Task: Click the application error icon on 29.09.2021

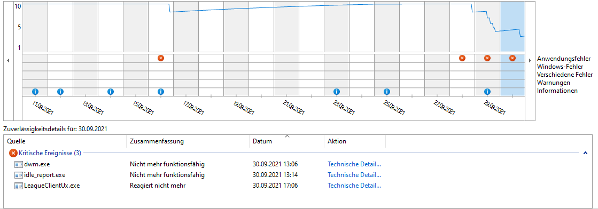Action: pyautogui.click(x=487, y=58)
